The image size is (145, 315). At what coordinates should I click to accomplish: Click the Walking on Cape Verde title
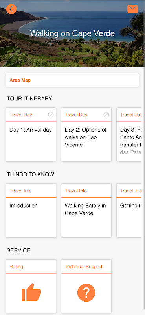pyautogui.click(x=72, y=33)
